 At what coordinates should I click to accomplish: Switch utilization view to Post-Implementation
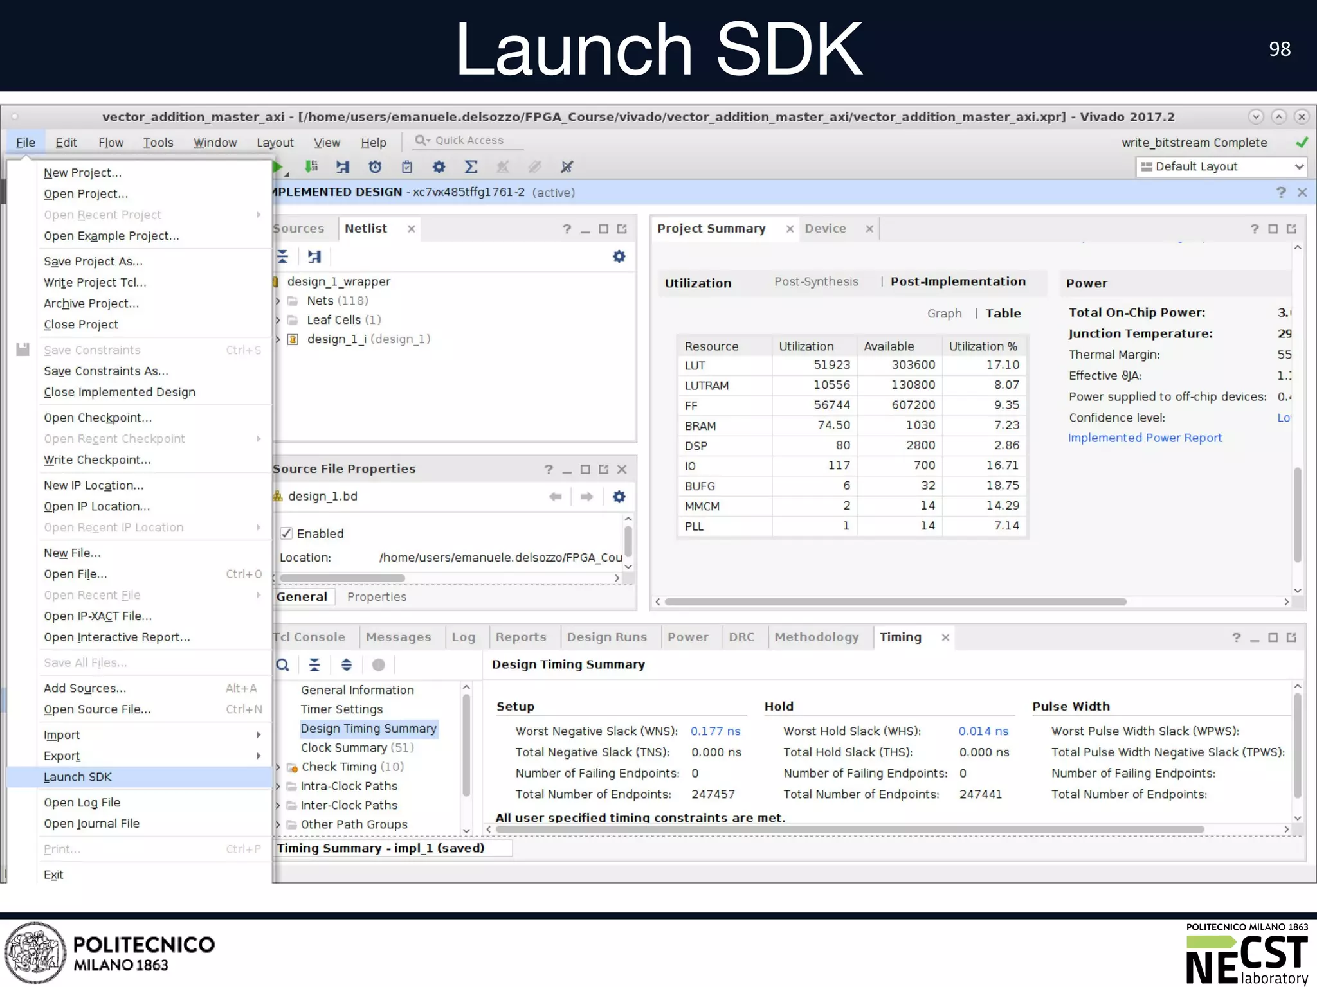958,281
